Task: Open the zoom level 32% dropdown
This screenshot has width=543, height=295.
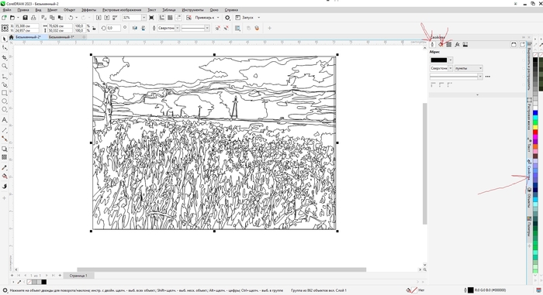Action: click(x=144, y=17)
